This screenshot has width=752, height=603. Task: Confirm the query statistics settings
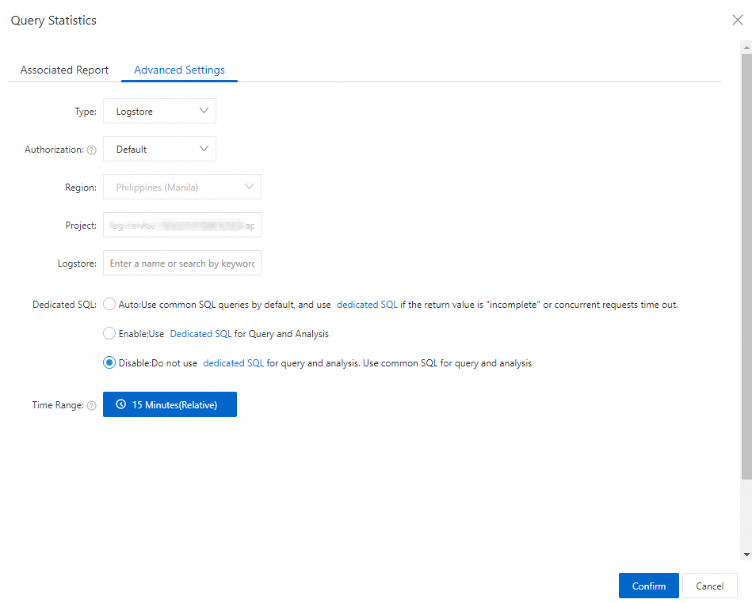pos(648,586)
